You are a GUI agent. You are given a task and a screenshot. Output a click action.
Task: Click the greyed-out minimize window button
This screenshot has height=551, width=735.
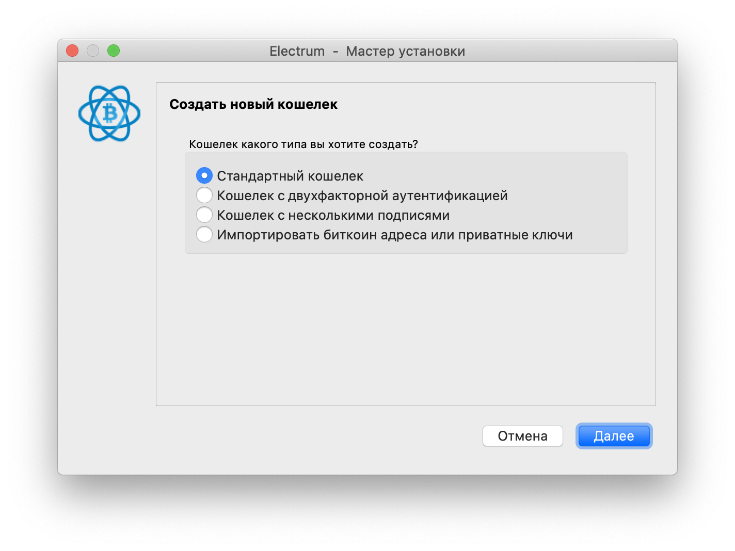coord(93,51)
